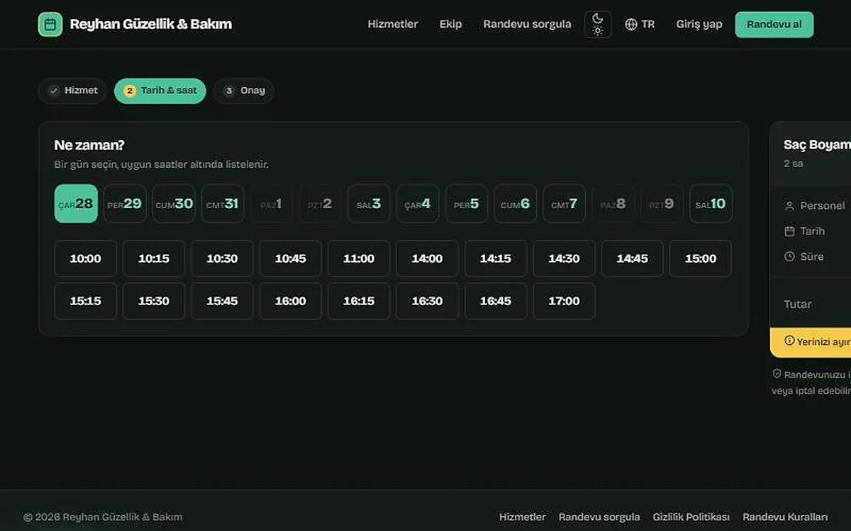Image resolution: width=851 pixels, height=531 pixels.
Task: Open Hizmetler link in the footer
Action: (523, 517)
